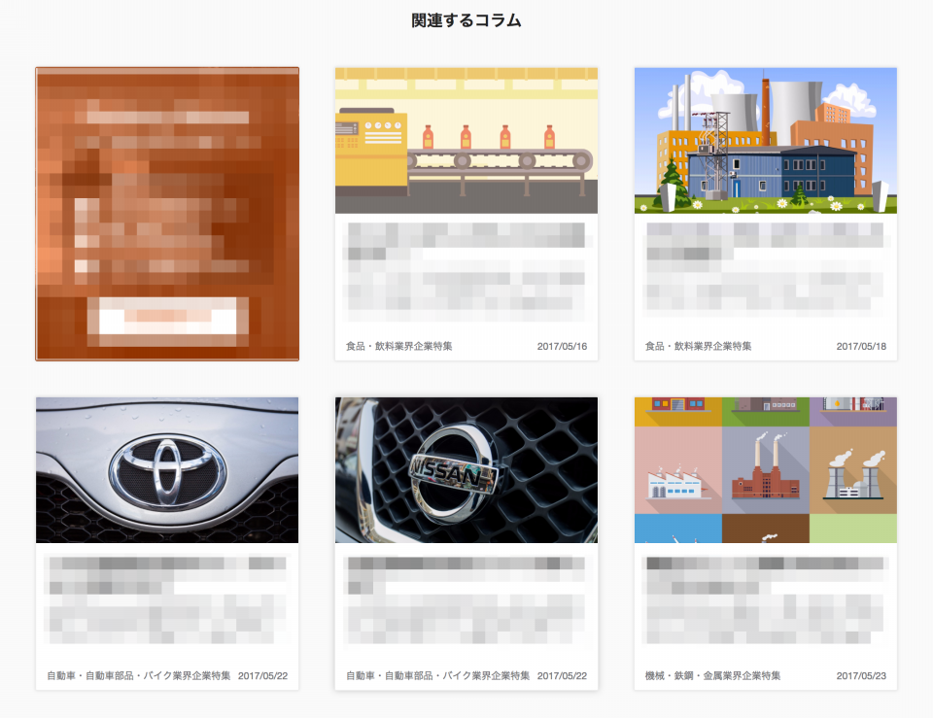
Task: Click the 関連するコラム heading
Action: click(x=466, y=20)
